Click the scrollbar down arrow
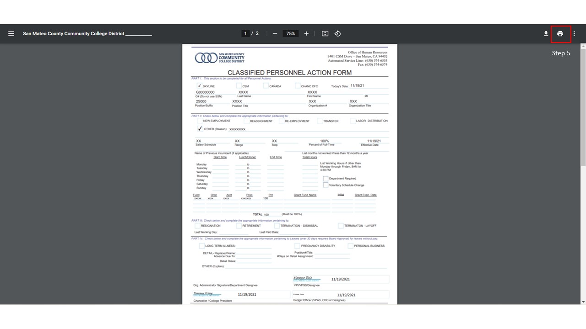 (x=583, y=302)
